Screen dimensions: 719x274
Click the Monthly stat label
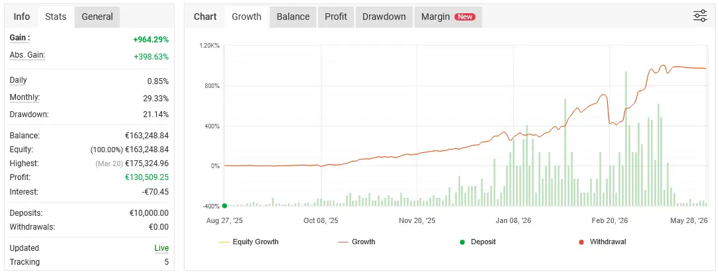pos(24,97)
